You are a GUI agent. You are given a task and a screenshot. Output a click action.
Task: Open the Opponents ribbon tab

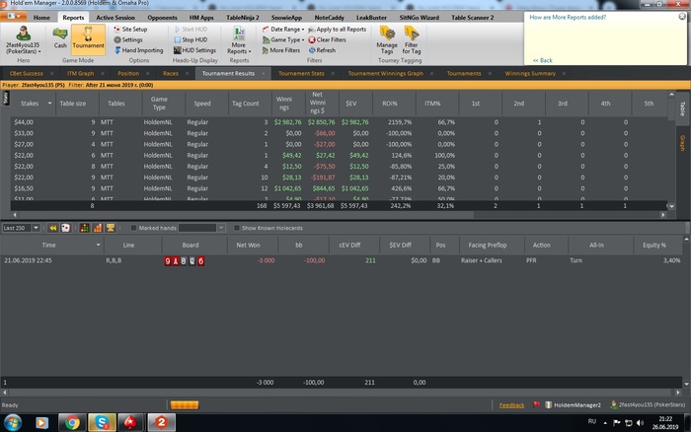coord(162,18)
